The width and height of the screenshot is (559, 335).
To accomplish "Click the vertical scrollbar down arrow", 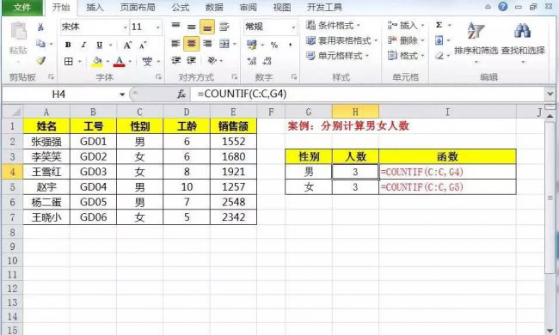I will point(550,331).
